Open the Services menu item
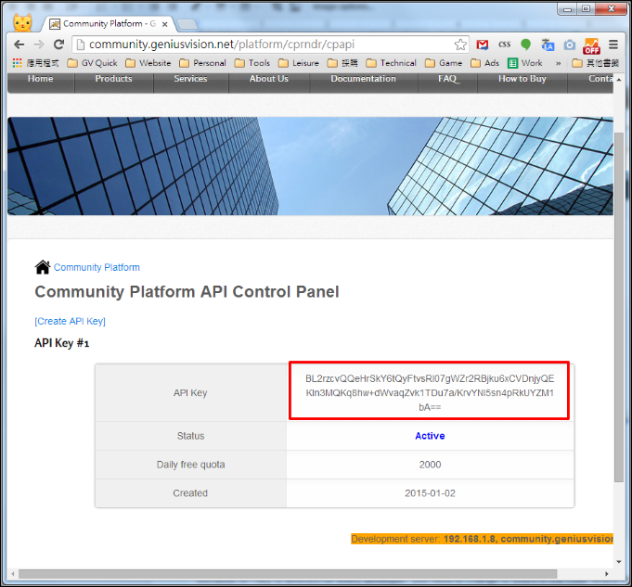Image resolution: width=632 pixels, height=587 pixels. point(190,79)
